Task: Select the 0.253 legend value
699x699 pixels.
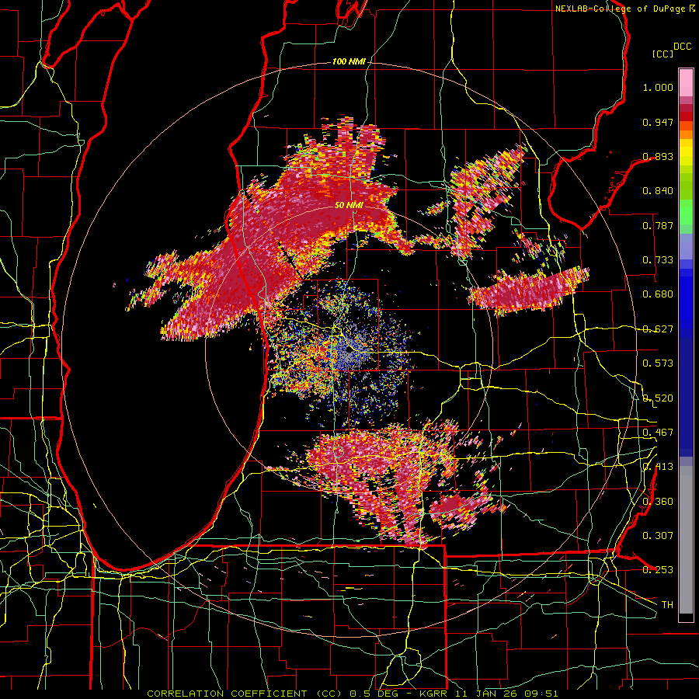Action: pos(658,570)
